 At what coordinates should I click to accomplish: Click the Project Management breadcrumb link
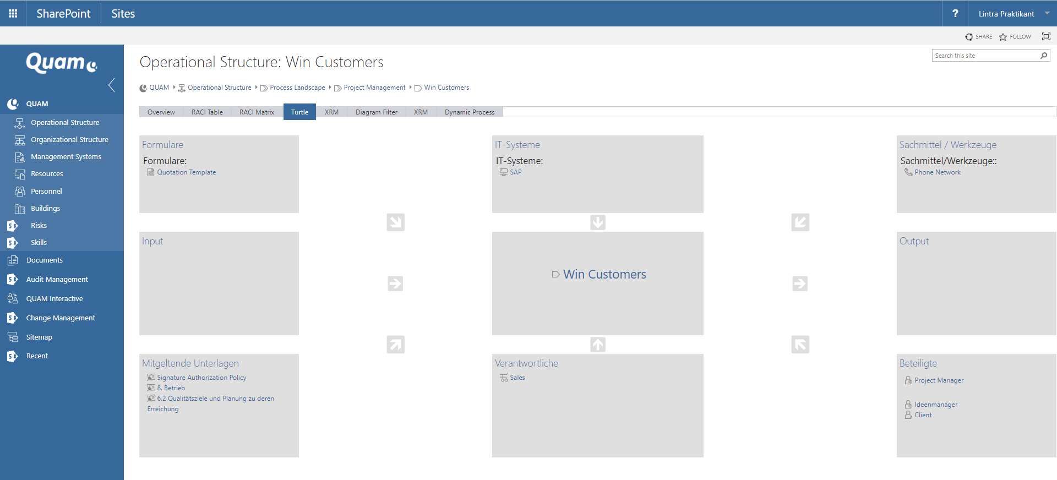coord(374,88)
